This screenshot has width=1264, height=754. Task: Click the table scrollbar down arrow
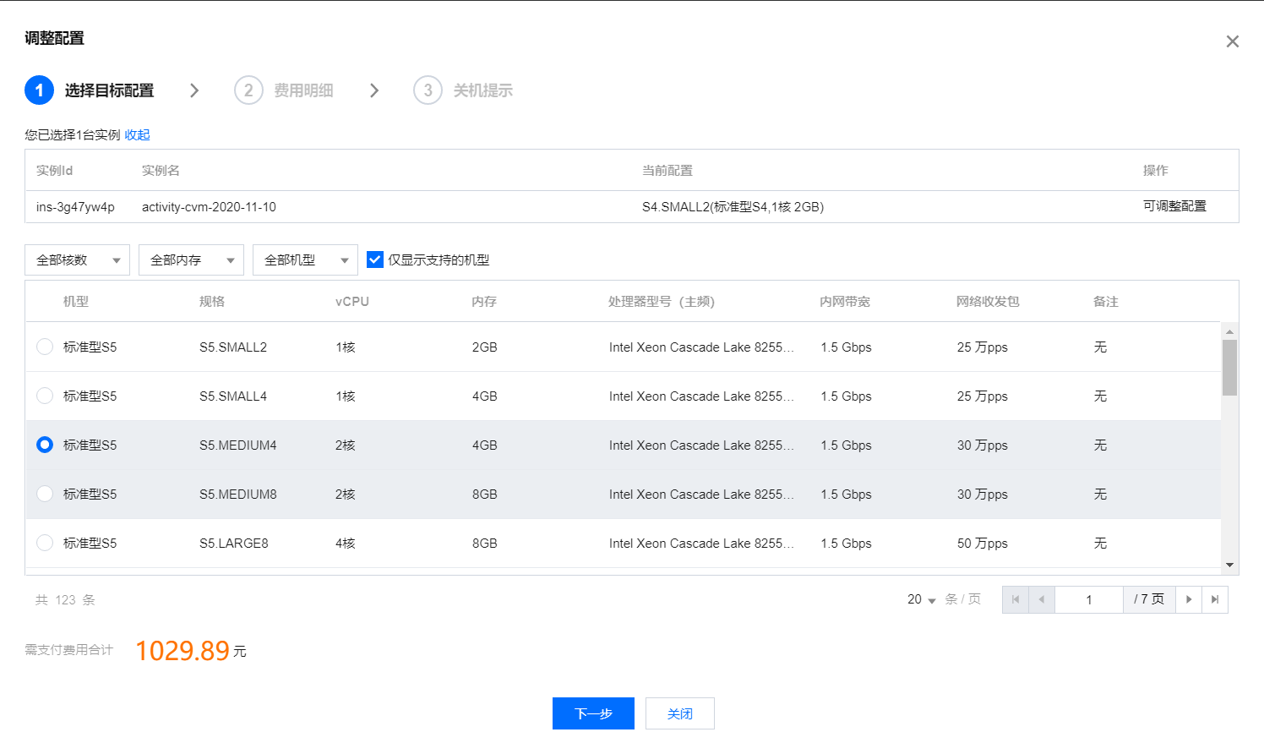click(x=1229, y=565)
